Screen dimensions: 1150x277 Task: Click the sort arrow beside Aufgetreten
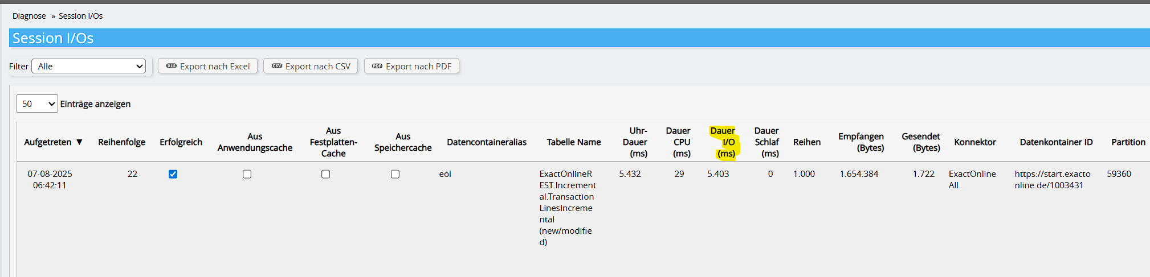click(x=79, y=142)
